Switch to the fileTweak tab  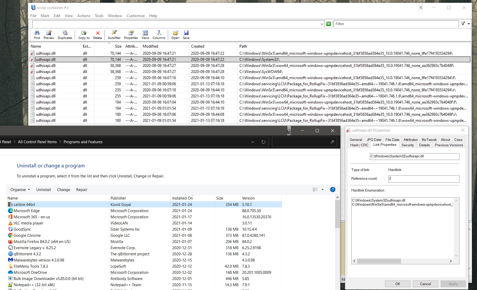[x=429, y=140]
